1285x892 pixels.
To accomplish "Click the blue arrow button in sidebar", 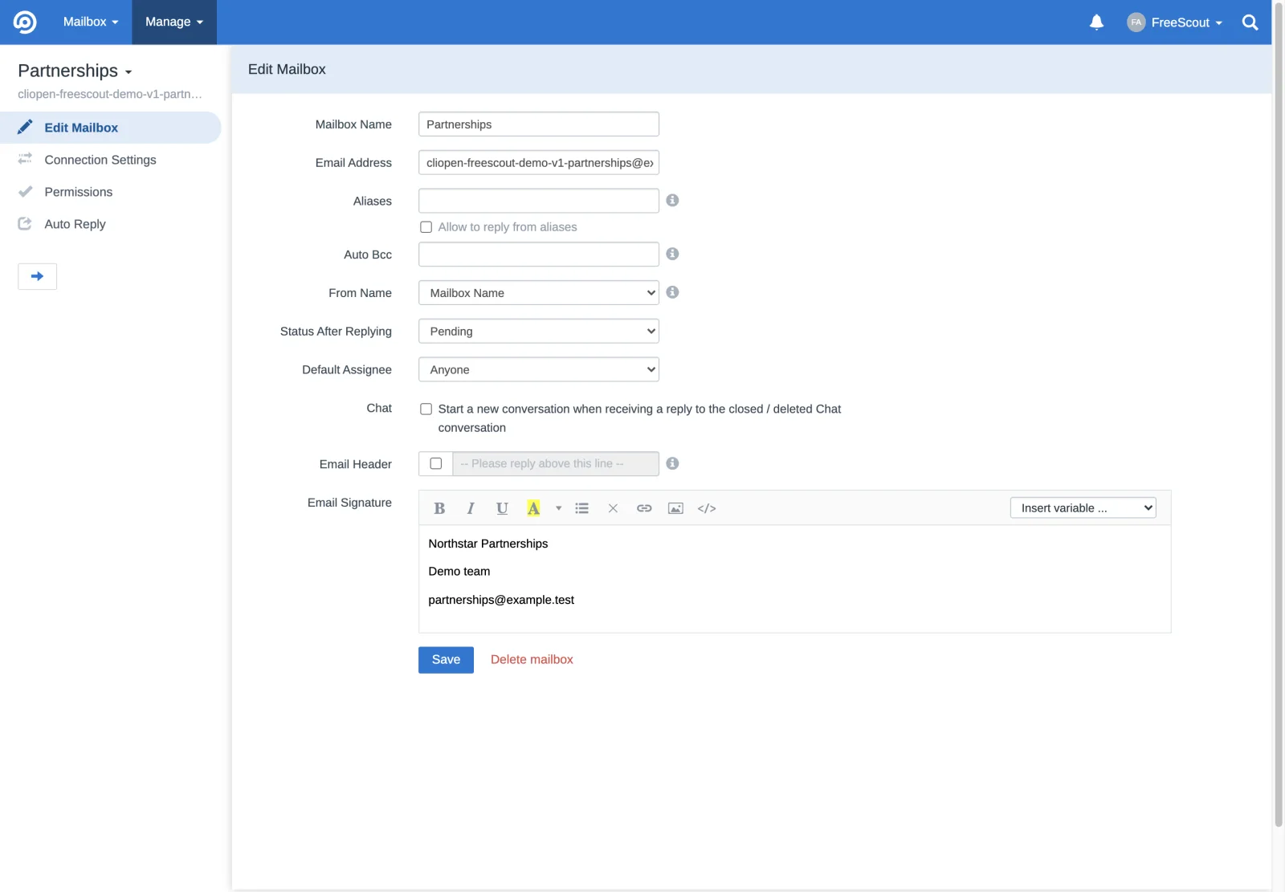I will pyautogui.click(x=37, y=276).
